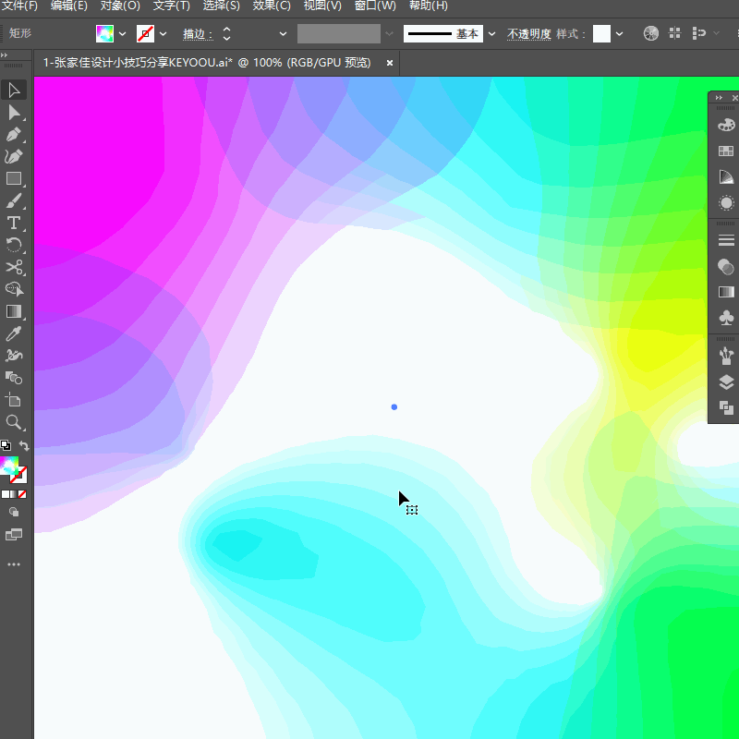
Task: Click the Align options grid icon in control bar
Action: pyautogui.click(x=675, y=33)
